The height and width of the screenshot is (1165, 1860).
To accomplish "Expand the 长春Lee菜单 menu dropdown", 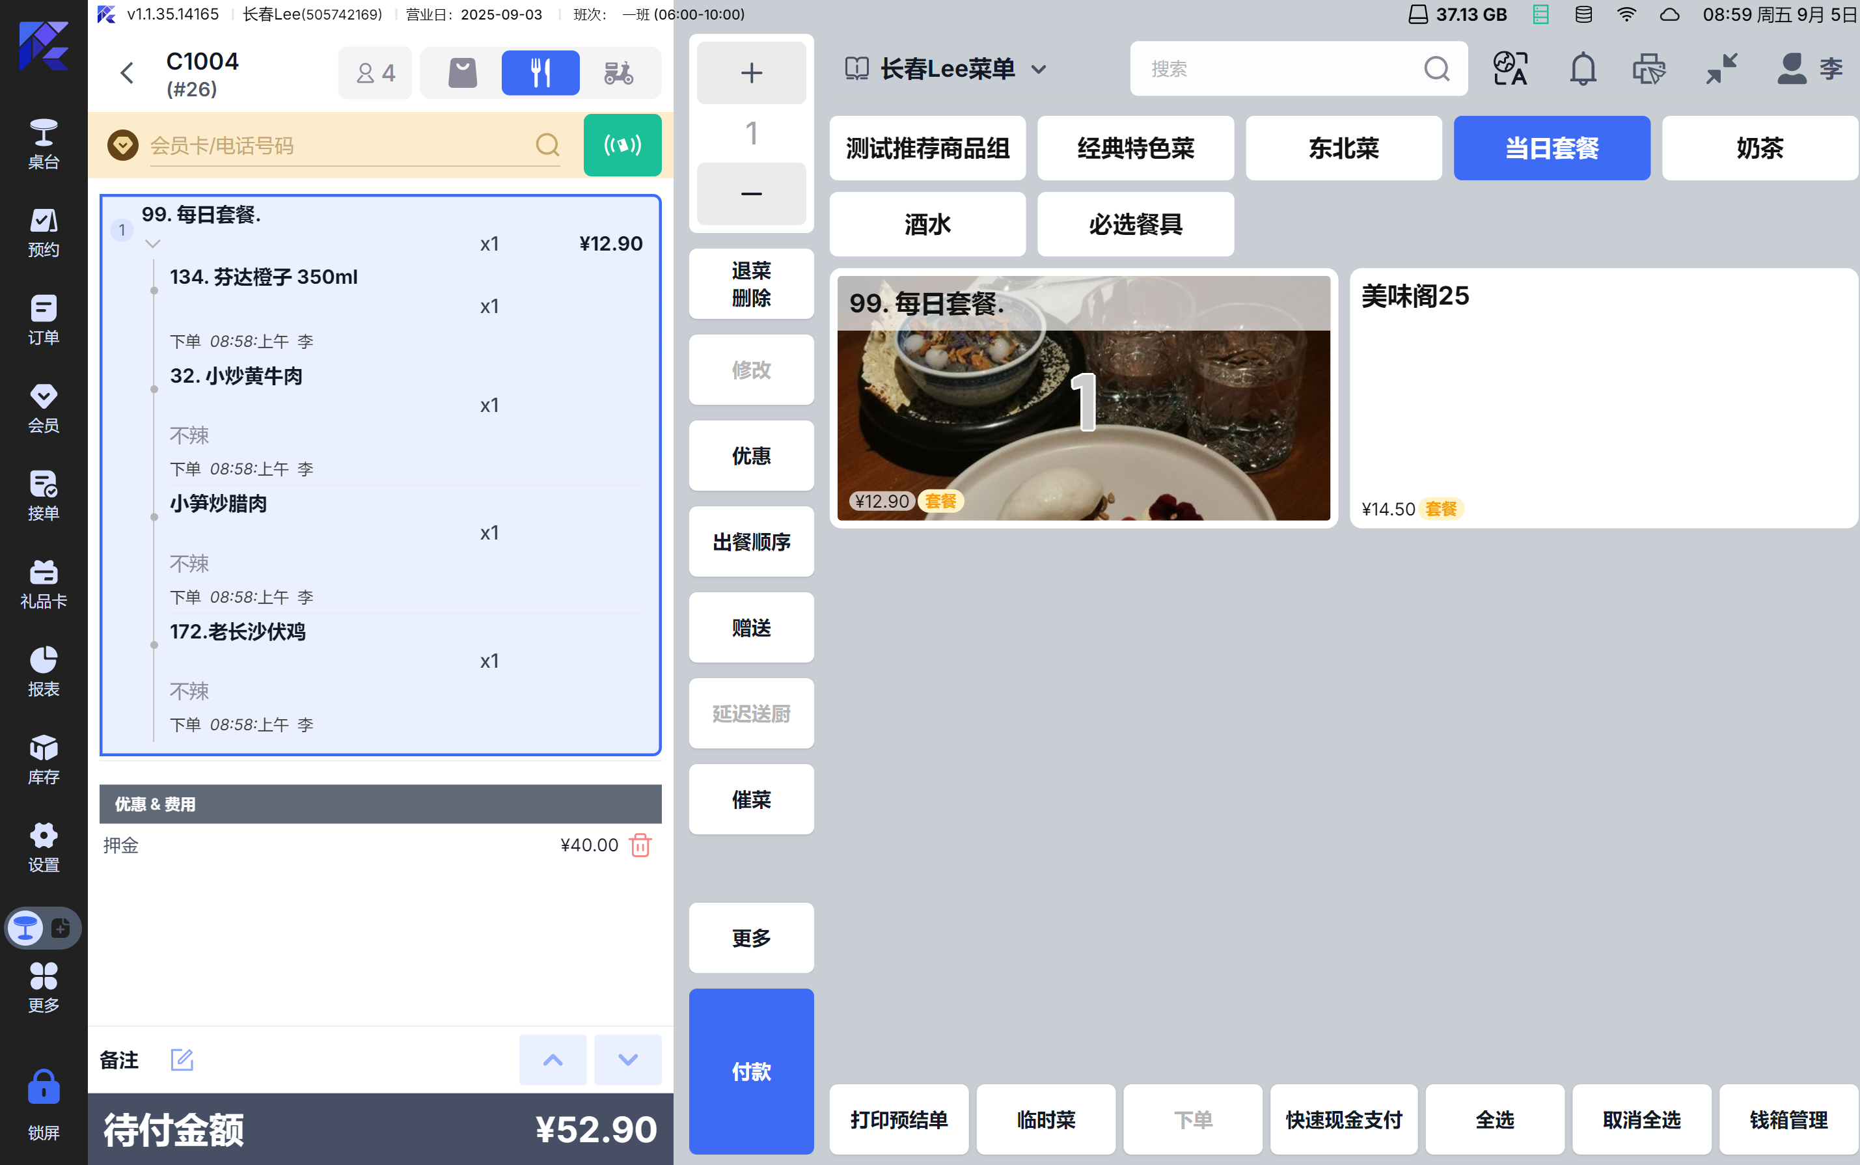I will (x=1039, y=70).
